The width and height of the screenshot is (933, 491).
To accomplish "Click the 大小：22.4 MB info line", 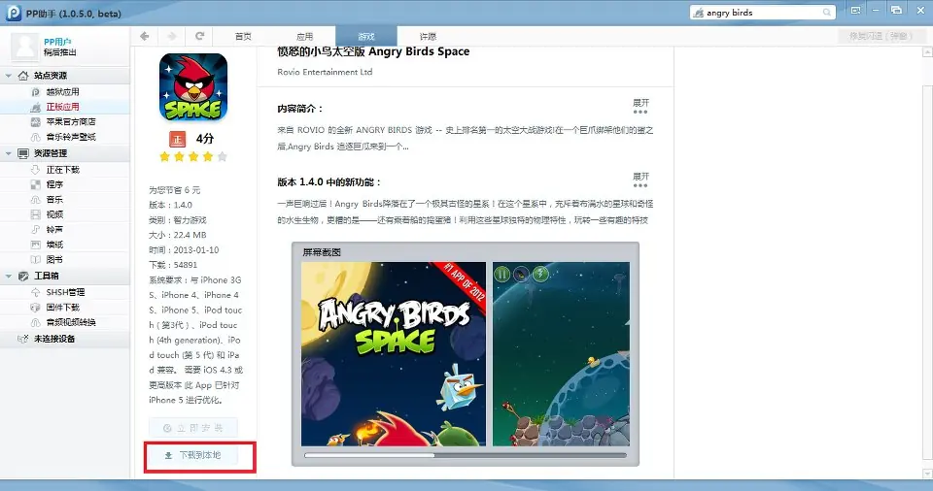I will click(x=177, y=235).
